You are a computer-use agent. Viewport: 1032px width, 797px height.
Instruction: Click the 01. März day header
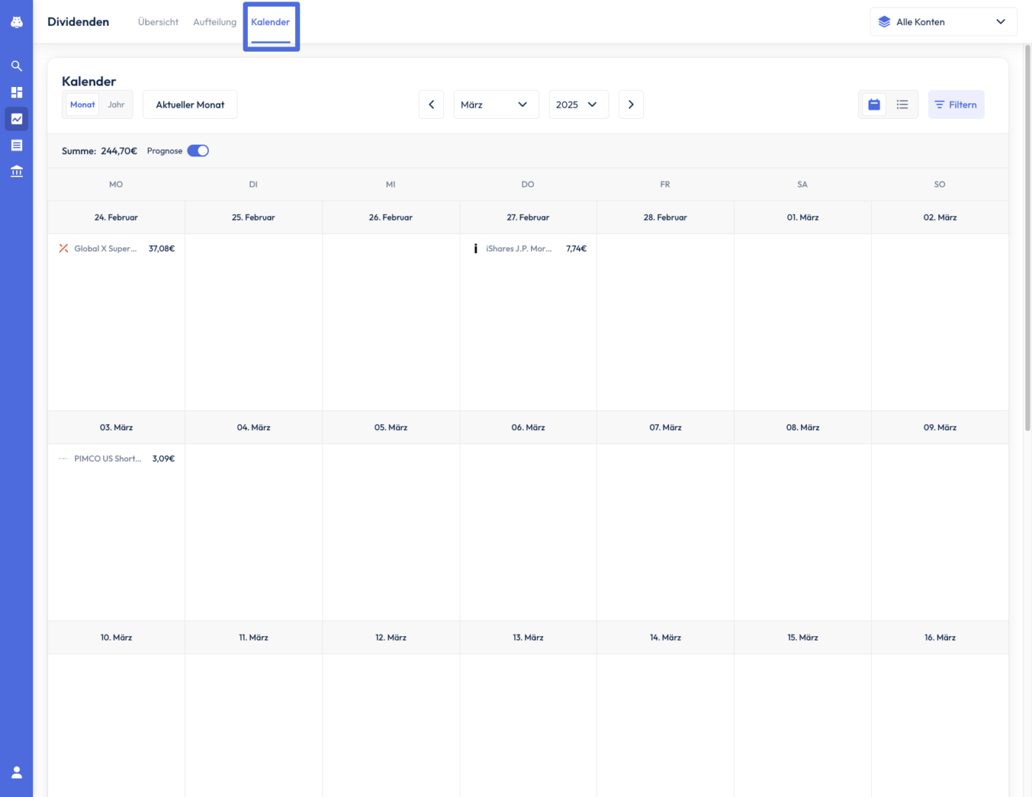803,218
